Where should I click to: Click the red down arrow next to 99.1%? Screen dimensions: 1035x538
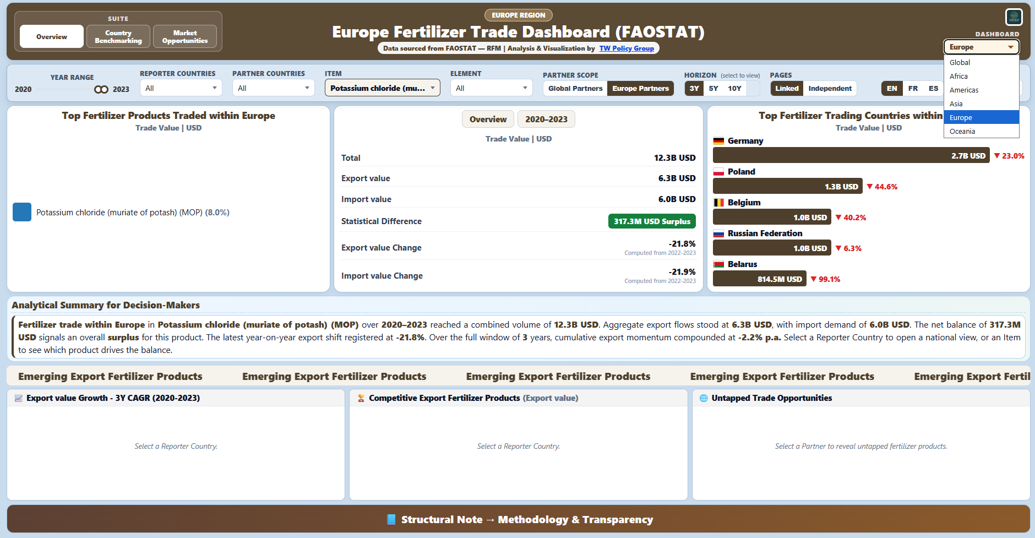tap(813, 279)
